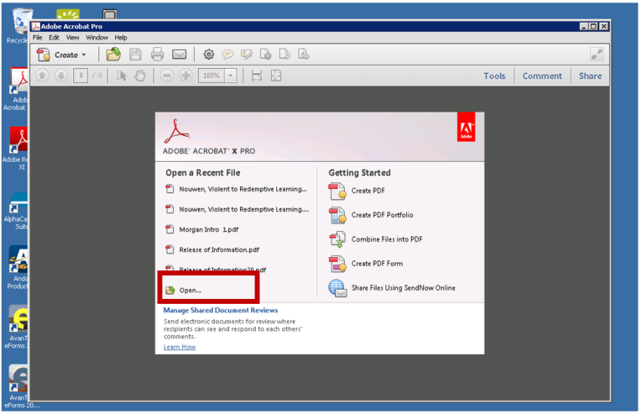The width and height of the screenshot is (642, 414).
Task: Open the Comment pane
Action: coord(542,76)
